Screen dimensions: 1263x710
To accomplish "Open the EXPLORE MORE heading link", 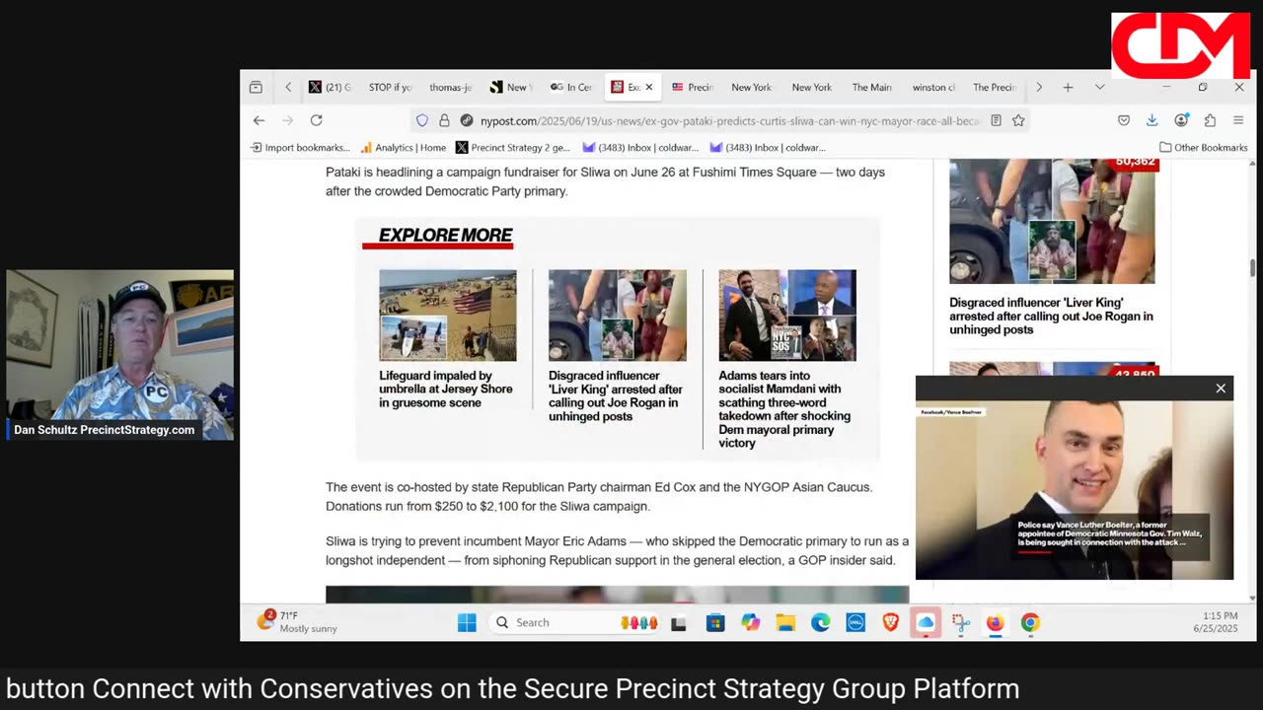I will (x=445, y=236).
